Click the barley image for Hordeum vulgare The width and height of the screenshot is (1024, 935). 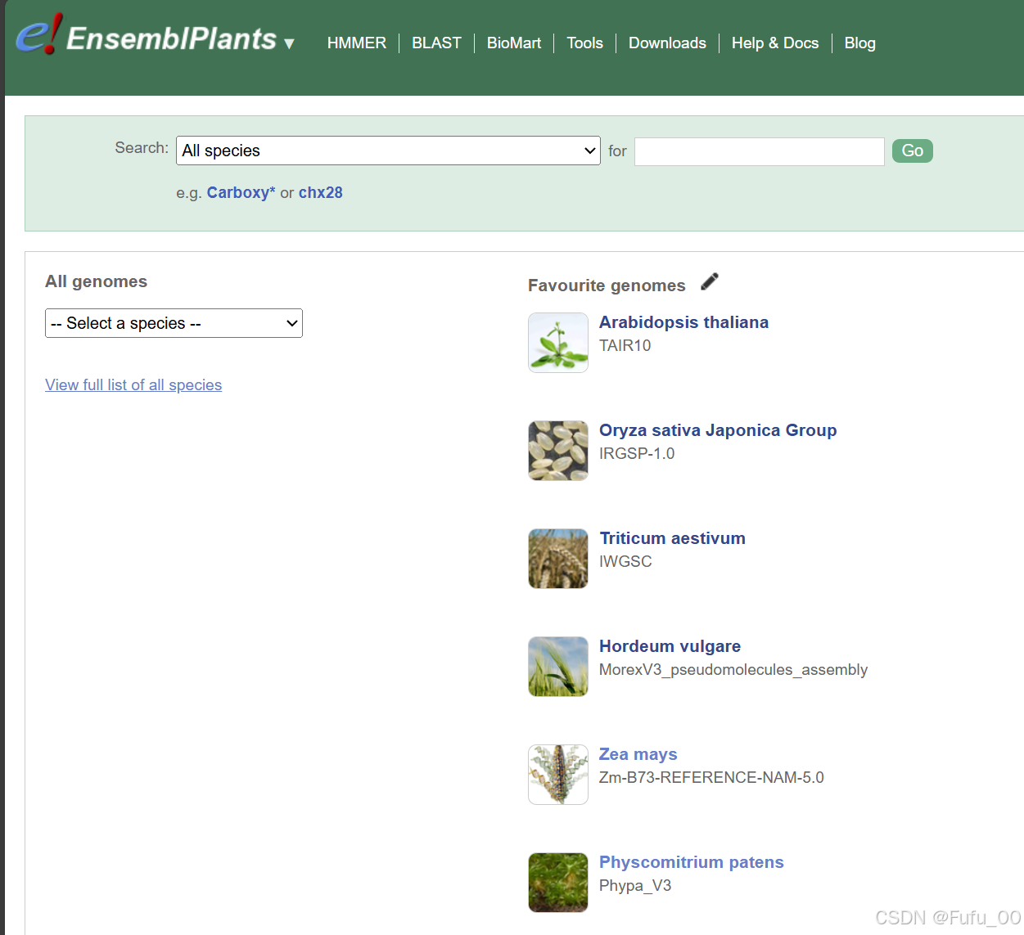(557, 666)
